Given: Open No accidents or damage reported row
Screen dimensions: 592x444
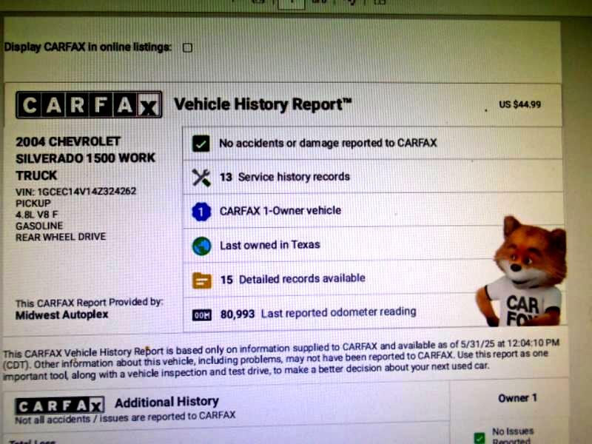Looking at the screenshot, I should pos(372,143).
